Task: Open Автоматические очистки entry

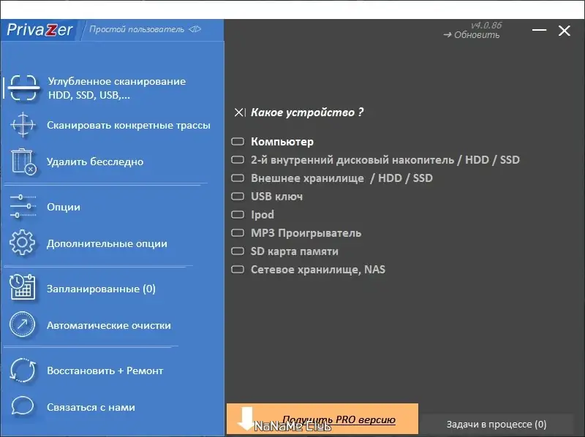Action: click(109, 325)
